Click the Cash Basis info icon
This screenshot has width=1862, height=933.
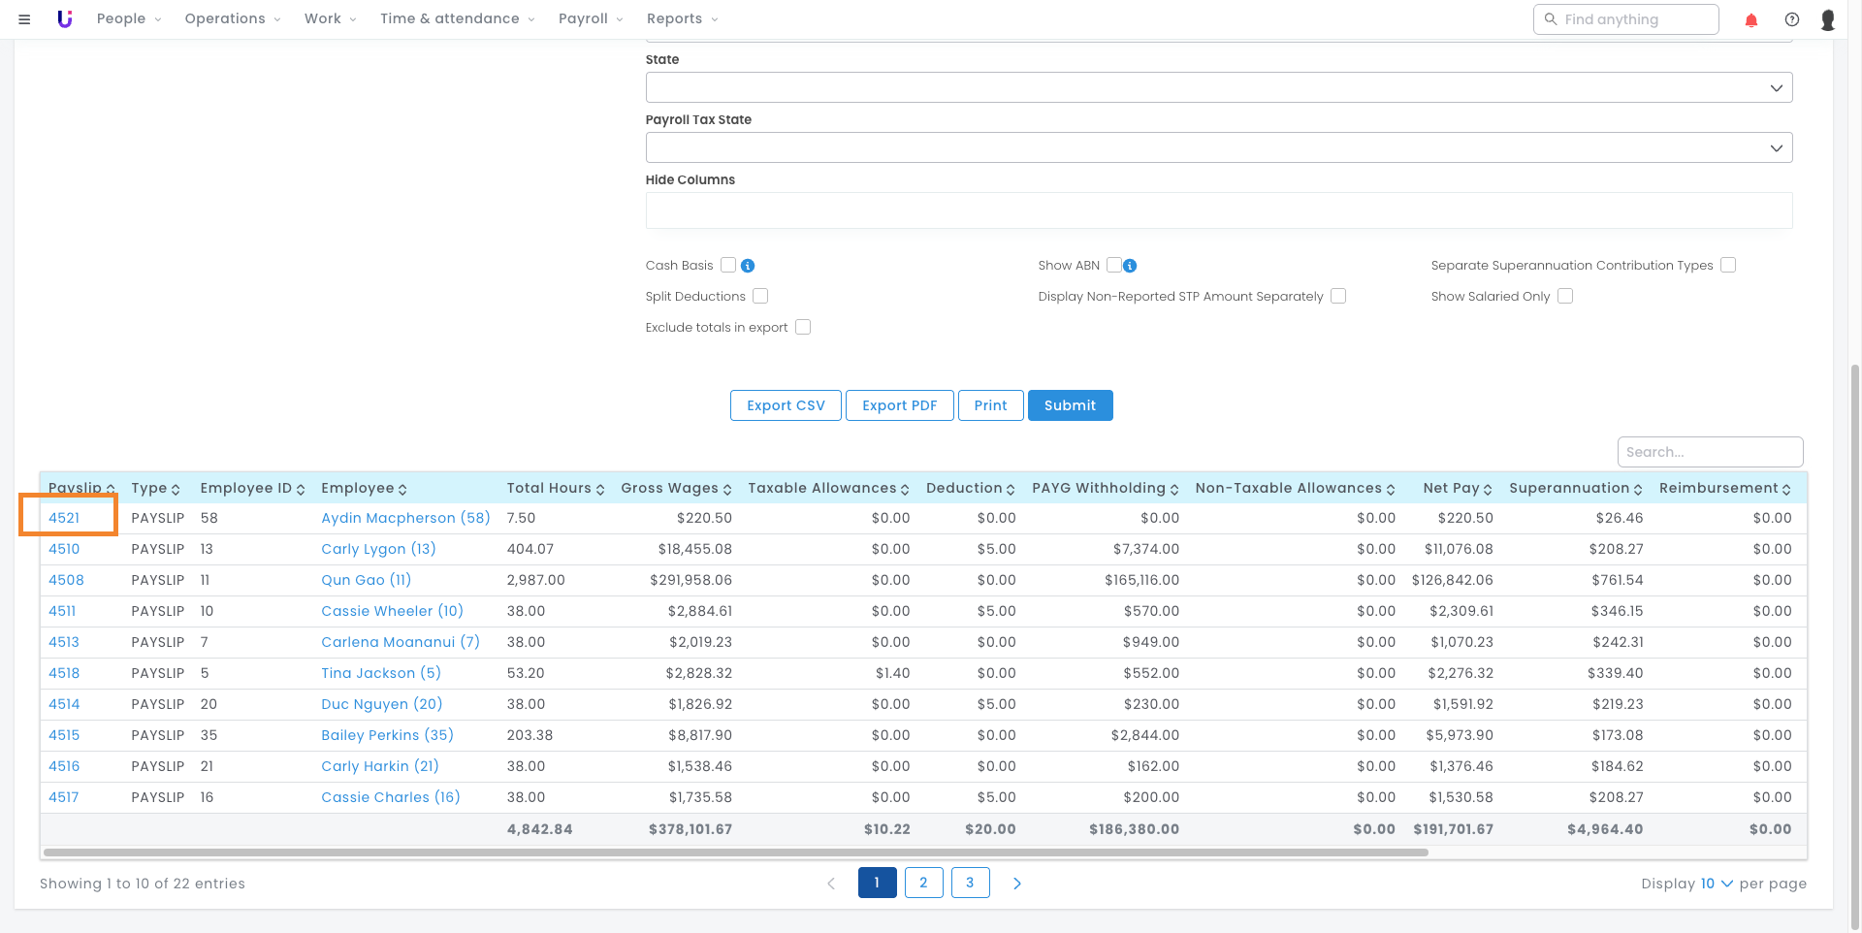(x=748, y=266)
